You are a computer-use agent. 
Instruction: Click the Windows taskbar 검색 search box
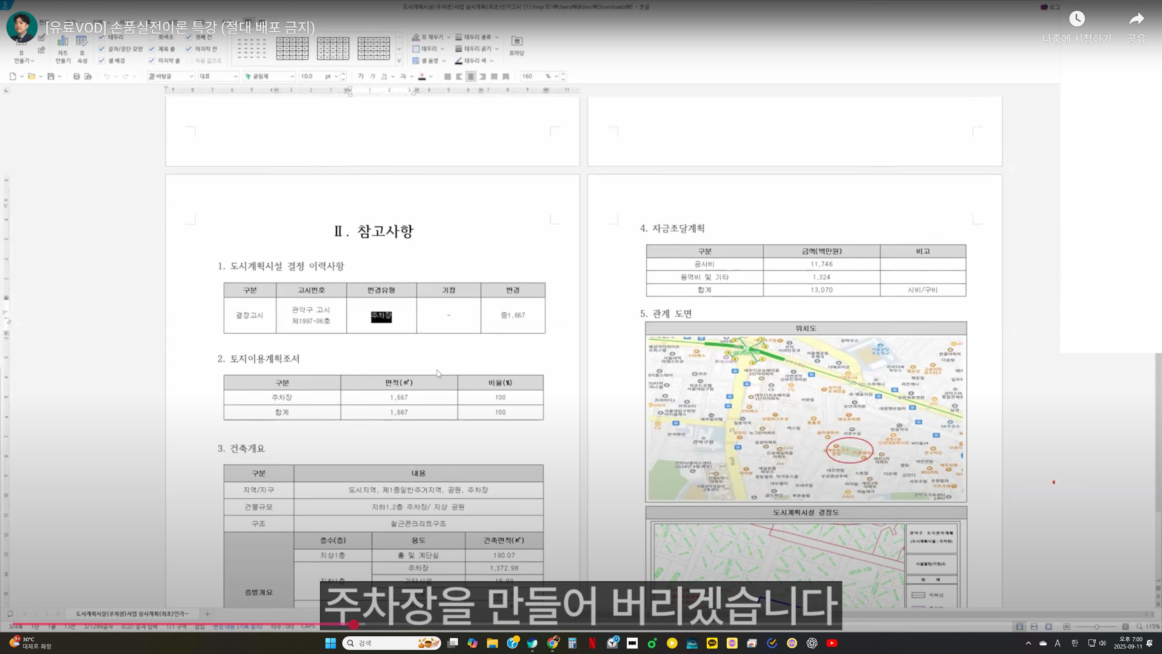(x=386, y=643)
